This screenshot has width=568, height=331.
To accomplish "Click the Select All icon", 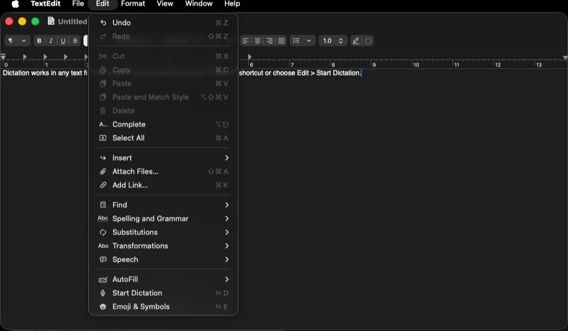I will 103,138.
